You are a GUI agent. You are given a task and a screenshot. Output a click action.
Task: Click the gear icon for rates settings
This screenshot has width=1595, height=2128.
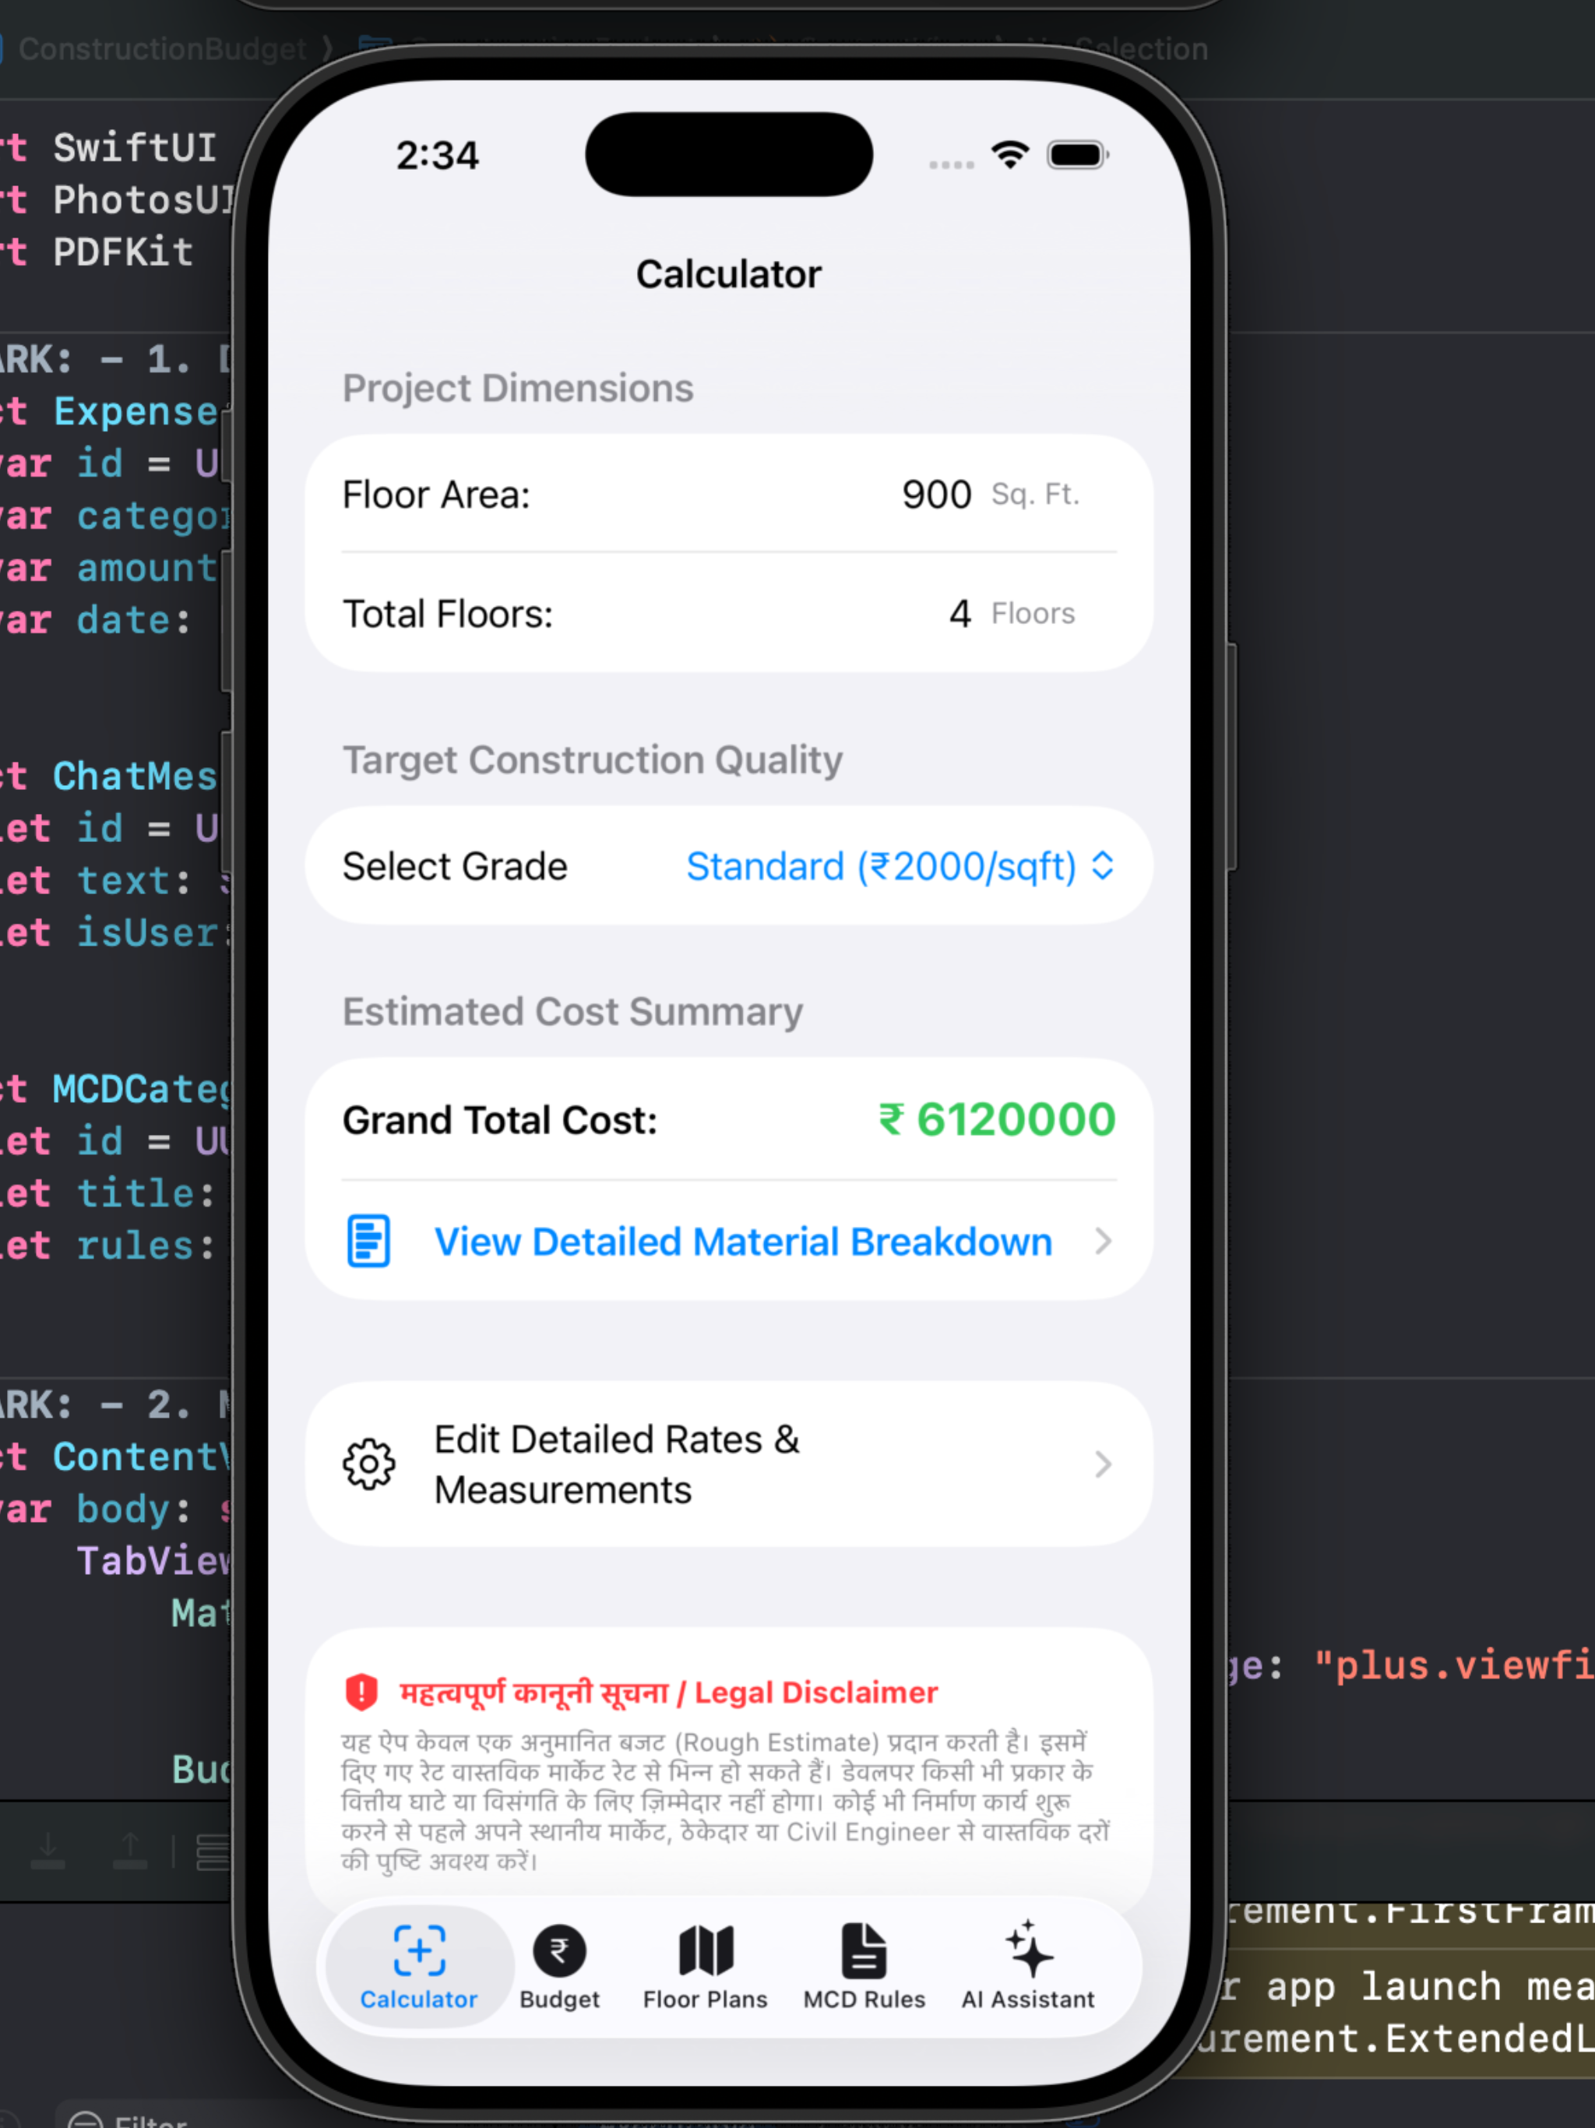pyautogui.click(x=368, y=1464)
